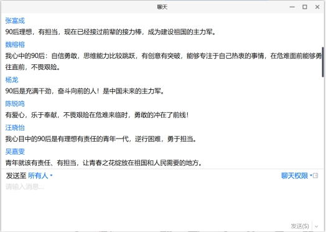This screenshot has height=232, width=326.
Task: Click sender name 汪晓怡
Action: (15, 128)
